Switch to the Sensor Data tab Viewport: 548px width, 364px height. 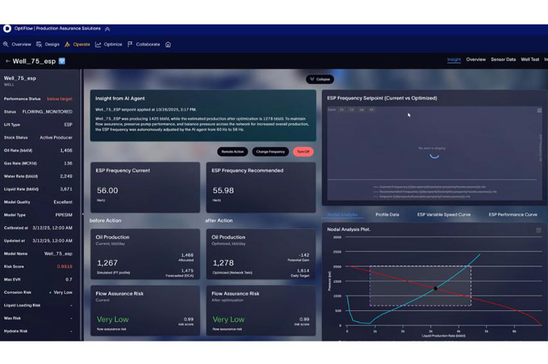coord(503,60)
